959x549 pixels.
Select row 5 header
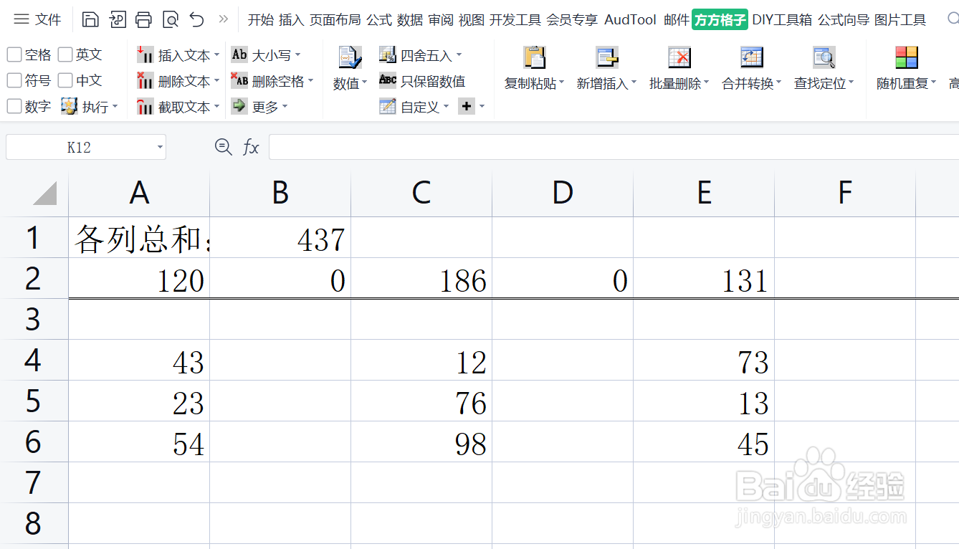[33, 401]
